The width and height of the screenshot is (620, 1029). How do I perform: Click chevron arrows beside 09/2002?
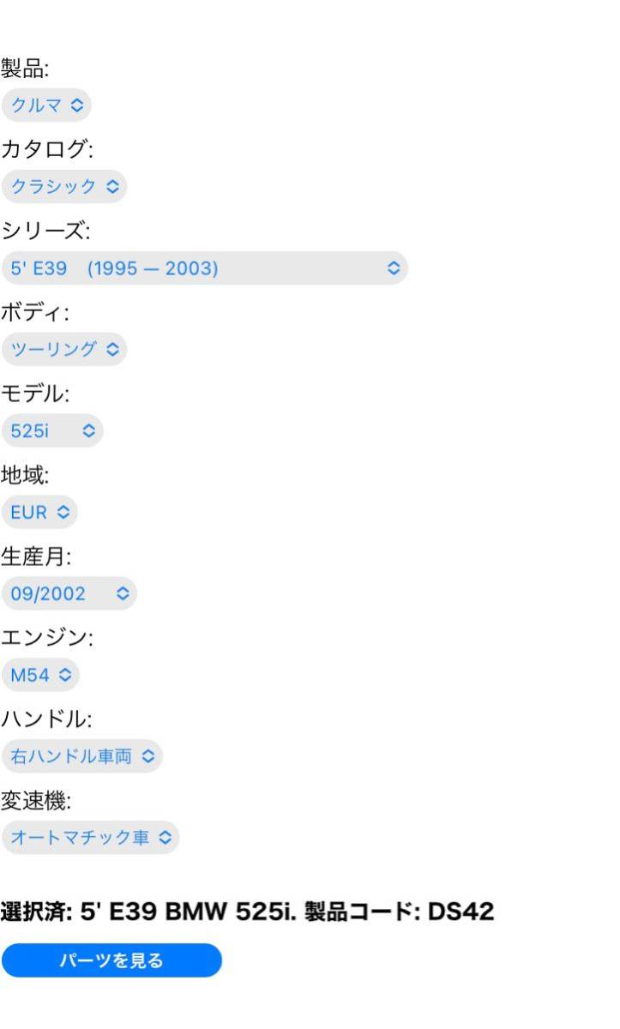(x=122, y=593)
